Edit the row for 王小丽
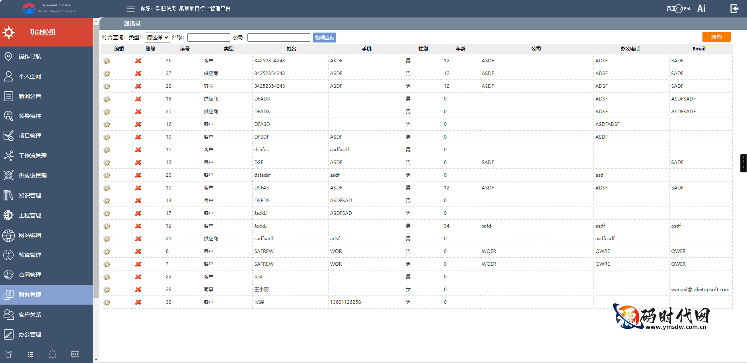 tap(107, 290)
